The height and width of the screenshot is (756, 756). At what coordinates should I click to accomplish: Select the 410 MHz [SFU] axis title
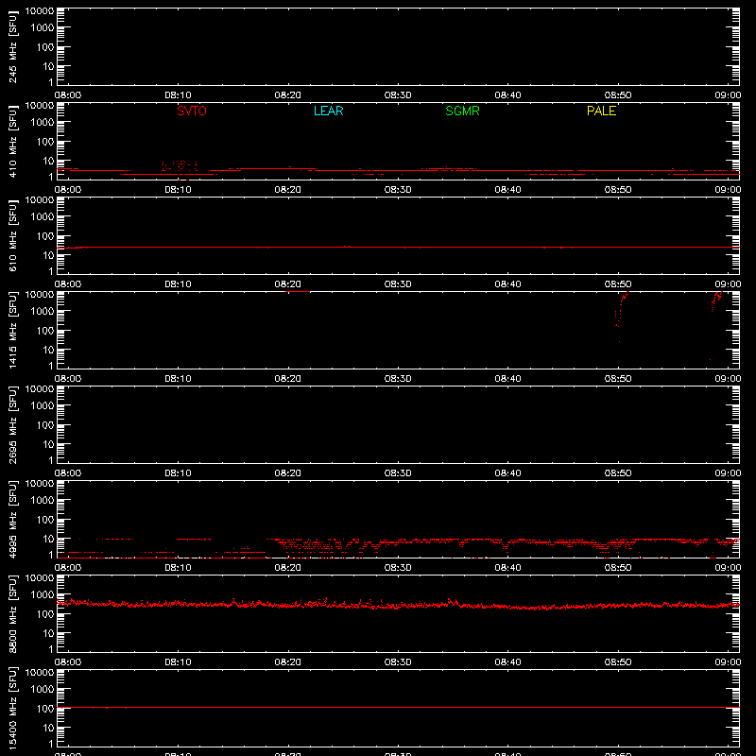click(12, 141)
